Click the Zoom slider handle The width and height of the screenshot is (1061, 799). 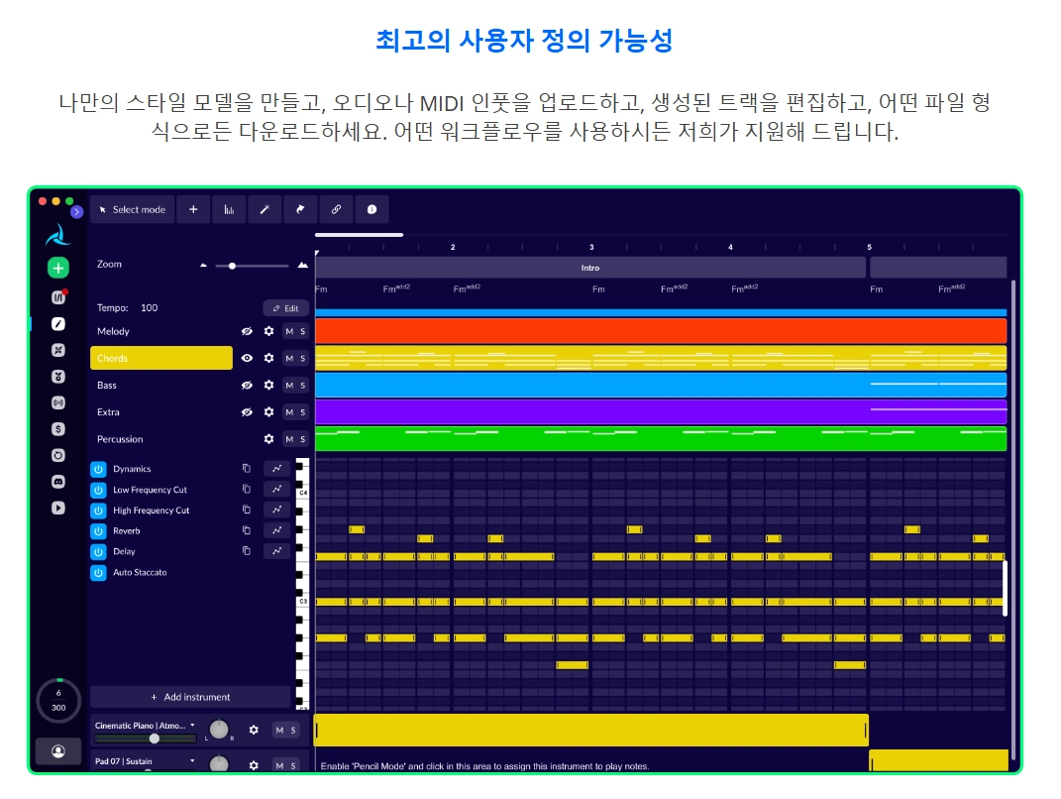[x=232, y=266]
